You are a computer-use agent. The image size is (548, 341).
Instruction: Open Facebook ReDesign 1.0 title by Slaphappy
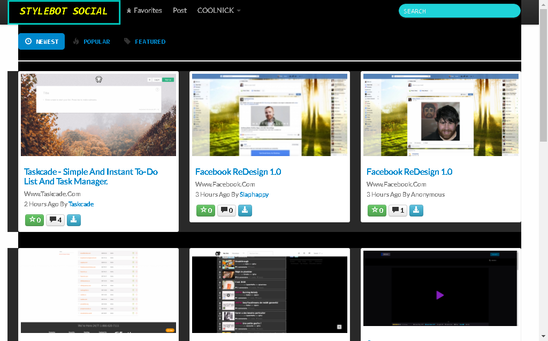pyautogui.click(x=238, y=172)
